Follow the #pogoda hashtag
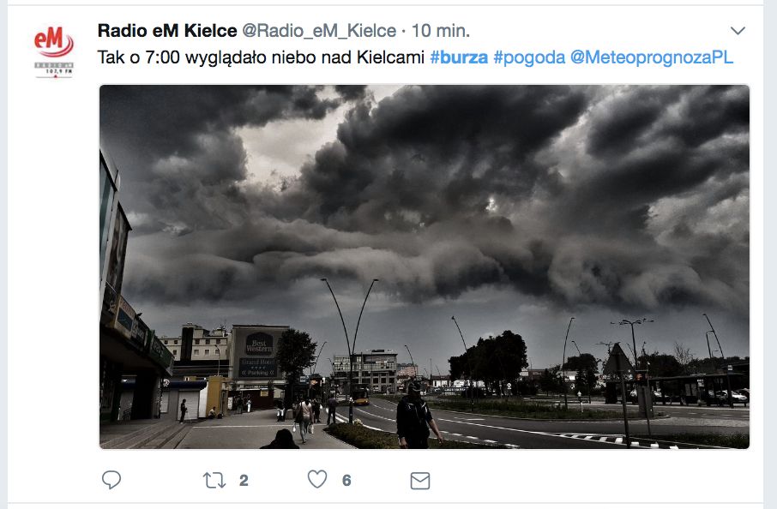The height and width of the screenshot is (509, 777). click(529, 58)
